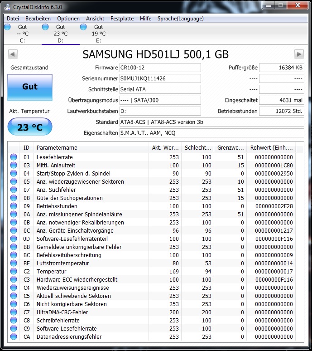
Task: Click the Parametername column header
Action: 91,148
